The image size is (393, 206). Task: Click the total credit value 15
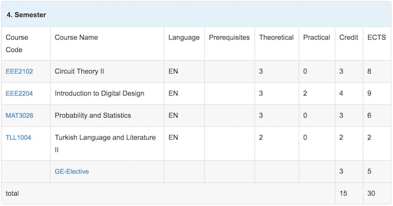point(344,194)
